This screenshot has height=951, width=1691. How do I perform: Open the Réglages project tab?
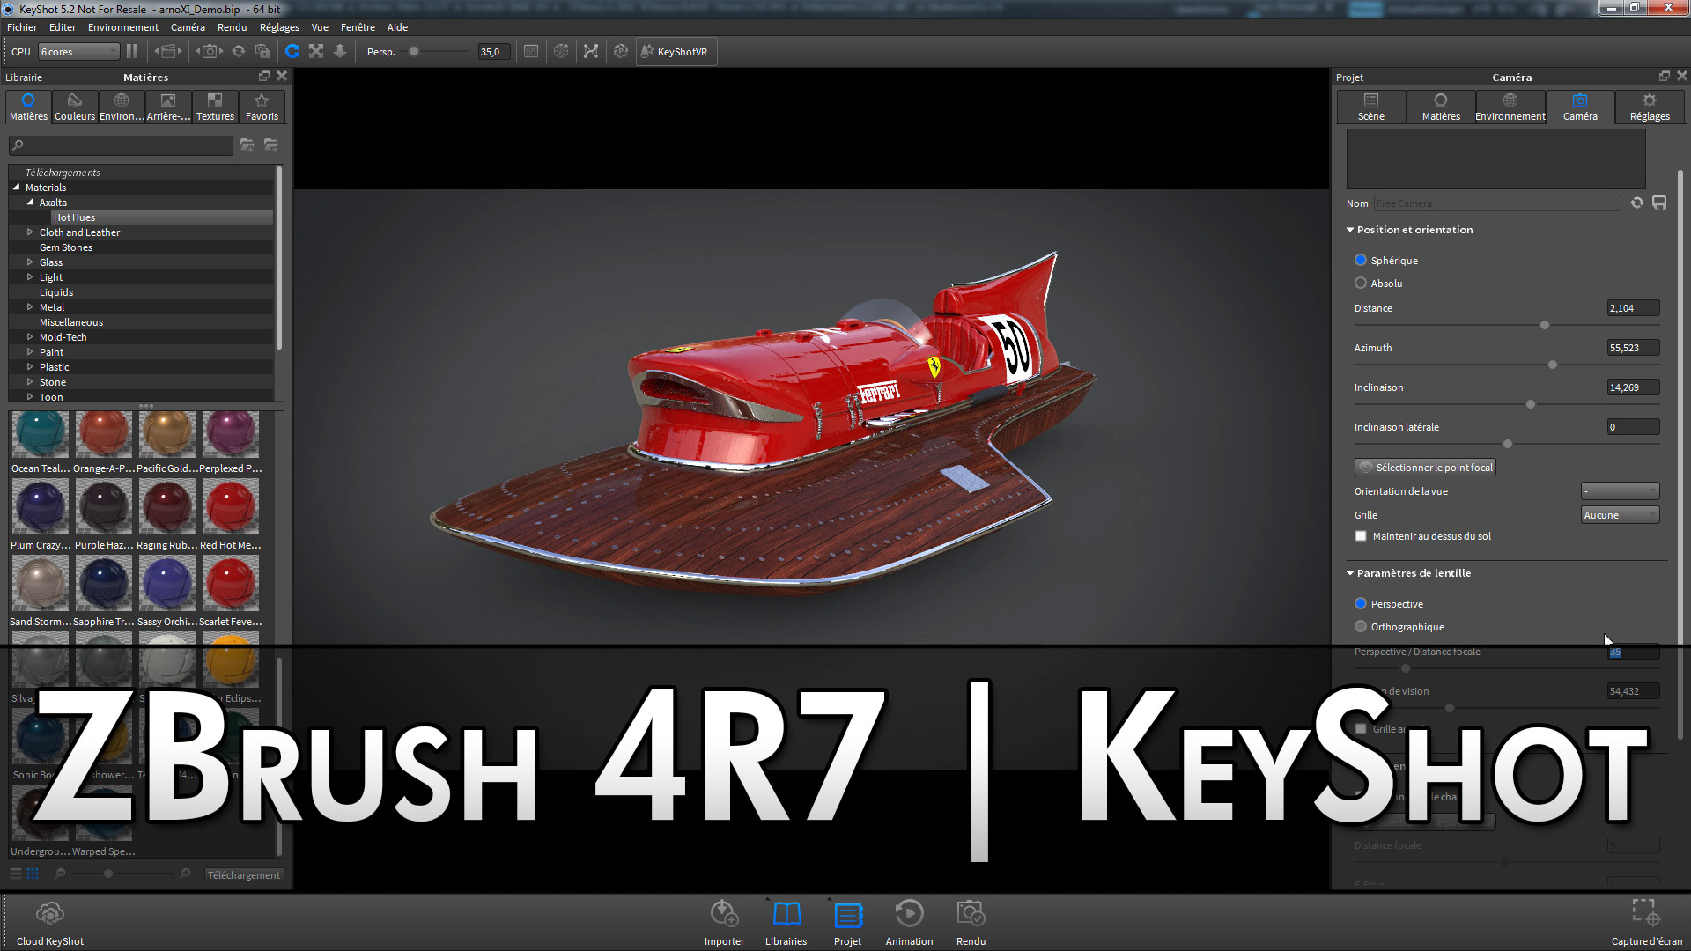[1649, 107]
